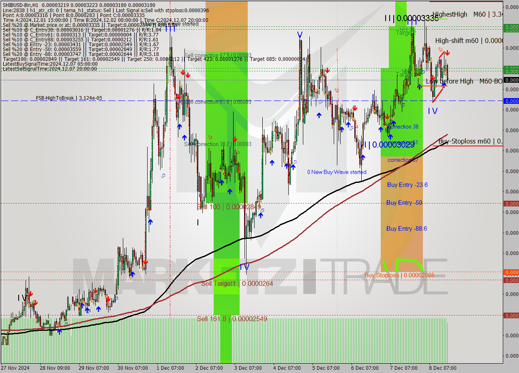Click the '27 Nov 2024' date axis label
This screenshot has width=519, height=373.
[15, 368]
